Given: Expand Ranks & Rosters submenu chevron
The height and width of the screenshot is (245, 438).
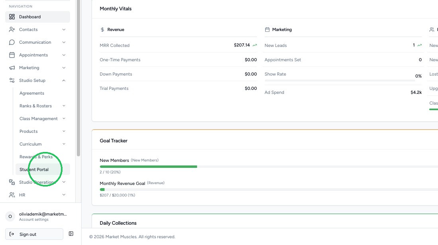Looking at the screenshot, I should click(64, 106).
